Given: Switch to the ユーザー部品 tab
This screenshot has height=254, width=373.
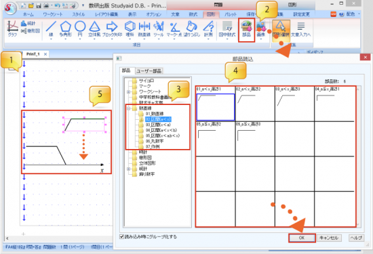Looking at the screenshot, I should [x=149, y=71].
